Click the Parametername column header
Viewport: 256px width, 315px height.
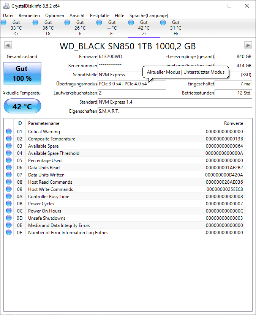tap(109, 123)
